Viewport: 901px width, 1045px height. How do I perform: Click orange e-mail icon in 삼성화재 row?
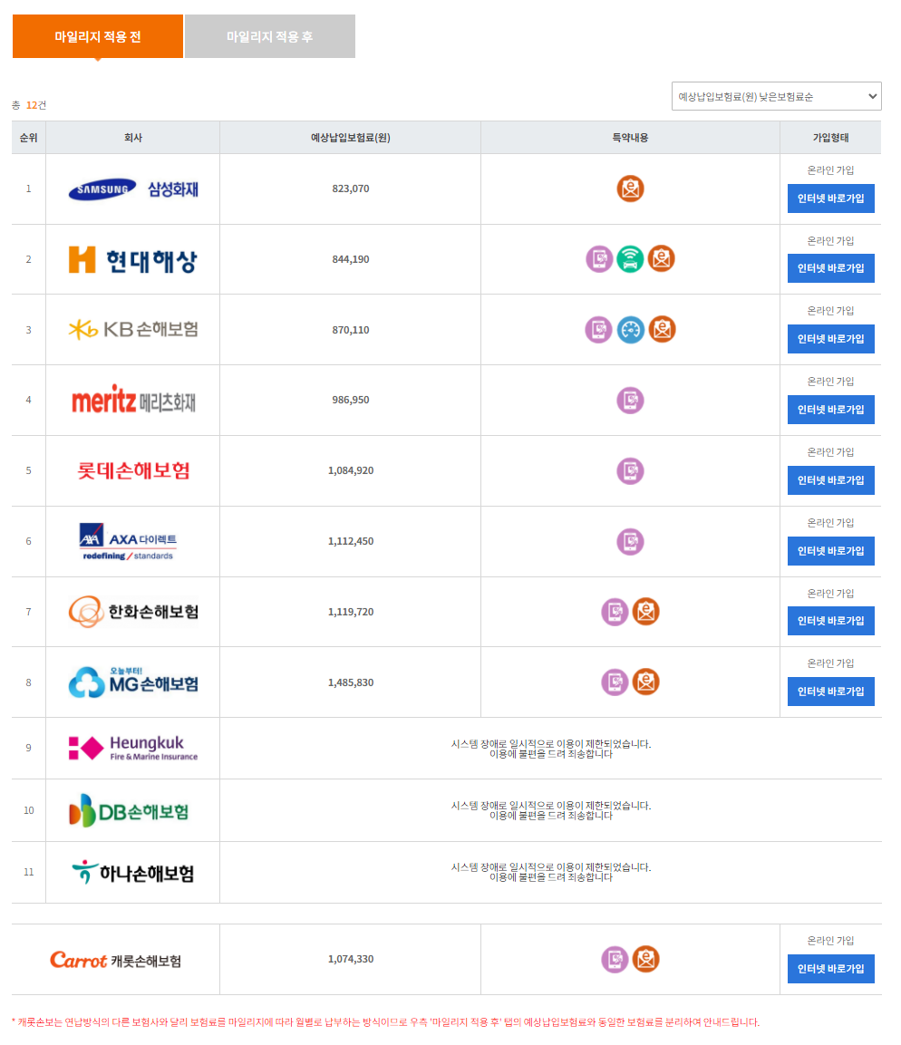631,189
